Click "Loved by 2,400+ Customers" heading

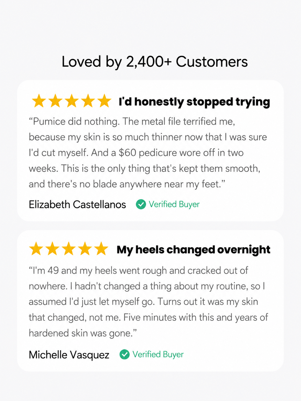tap(155, 62)
